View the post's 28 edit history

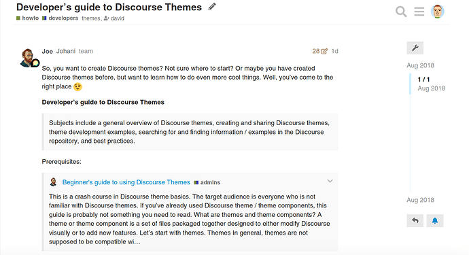click(319, 51)
